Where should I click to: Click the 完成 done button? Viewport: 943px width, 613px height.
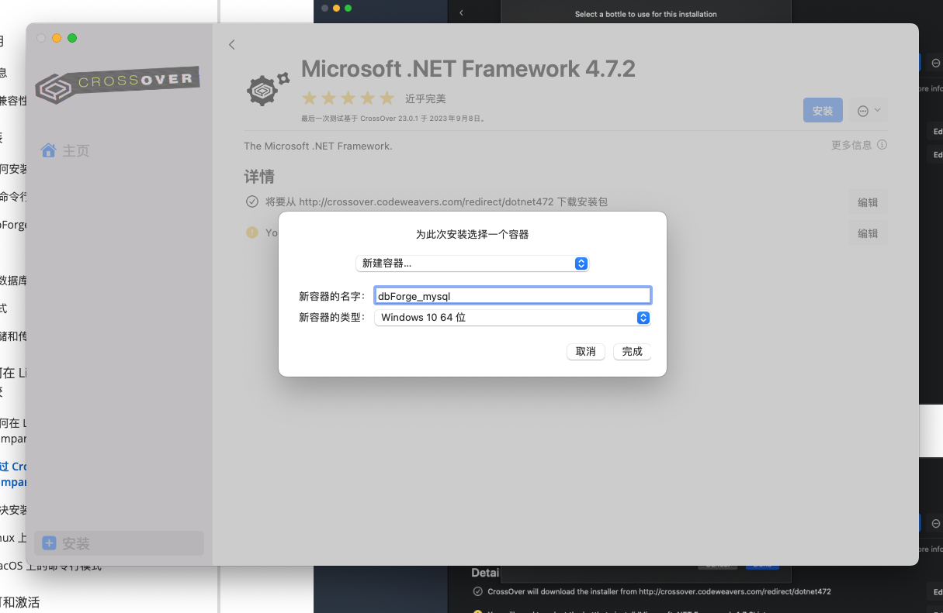point(633,352)
